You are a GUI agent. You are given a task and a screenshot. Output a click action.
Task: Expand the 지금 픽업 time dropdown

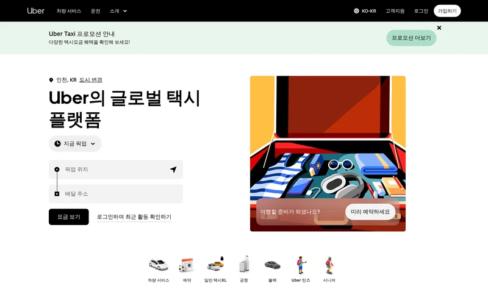(75, 143)
